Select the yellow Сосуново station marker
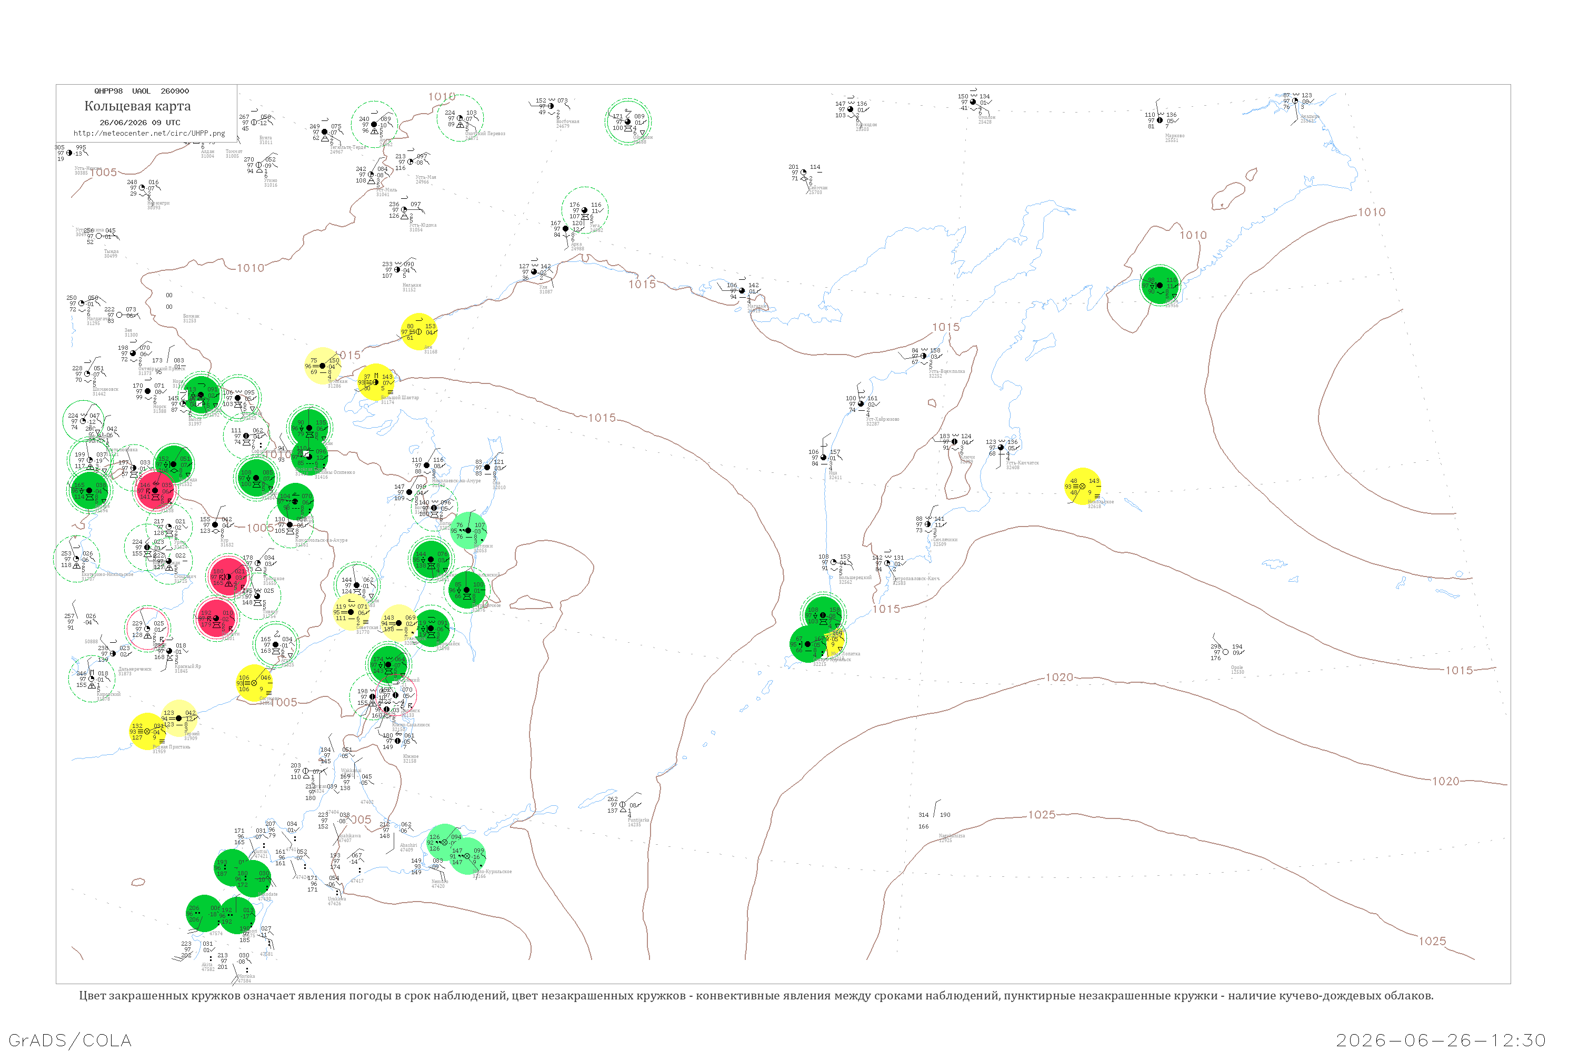 point(254,683)
